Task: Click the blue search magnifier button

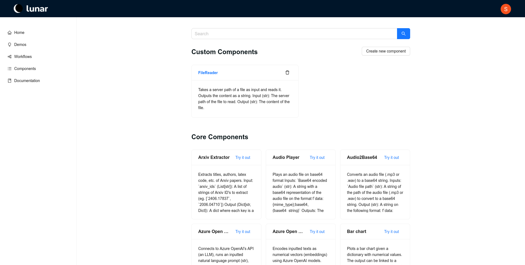Action: pyautogui.click(x=403, y=34)
